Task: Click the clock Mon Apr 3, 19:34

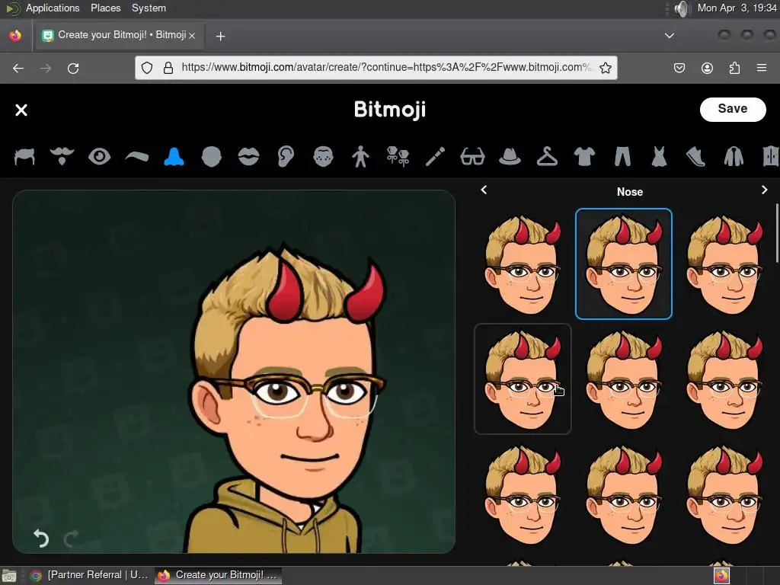Action: pos(737,8)
